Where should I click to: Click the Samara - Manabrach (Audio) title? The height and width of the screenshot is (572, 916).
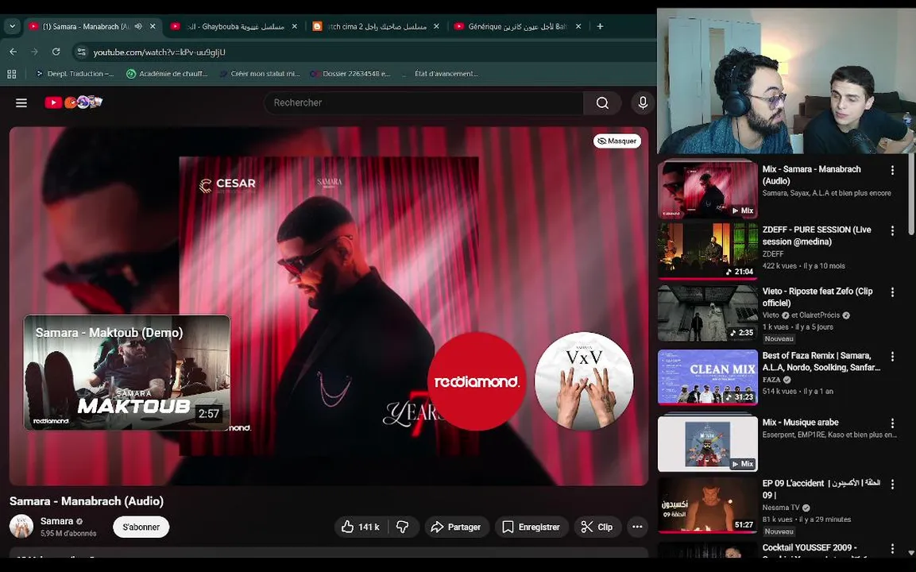pos(87,501)
